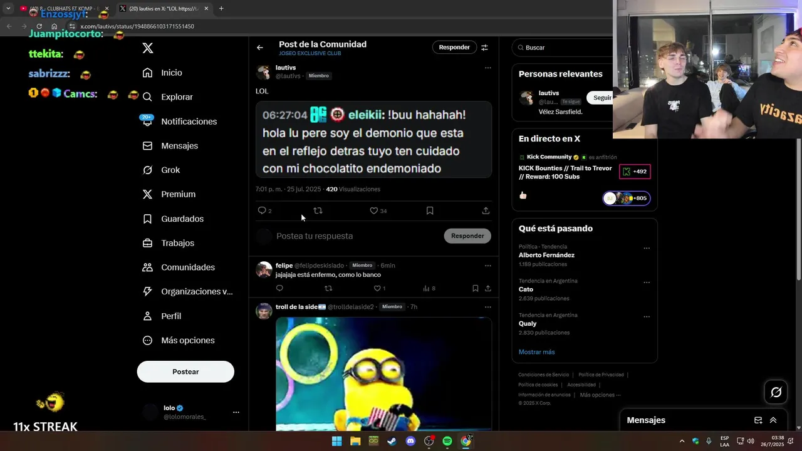The image size is (802, 451).
Task: Open the Alberto Fernández trend
Action: pos(546,255)
